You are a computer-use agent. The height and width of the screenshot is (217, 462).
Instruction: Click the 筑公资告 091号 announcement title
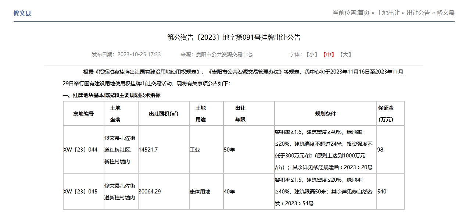[234, 38]
